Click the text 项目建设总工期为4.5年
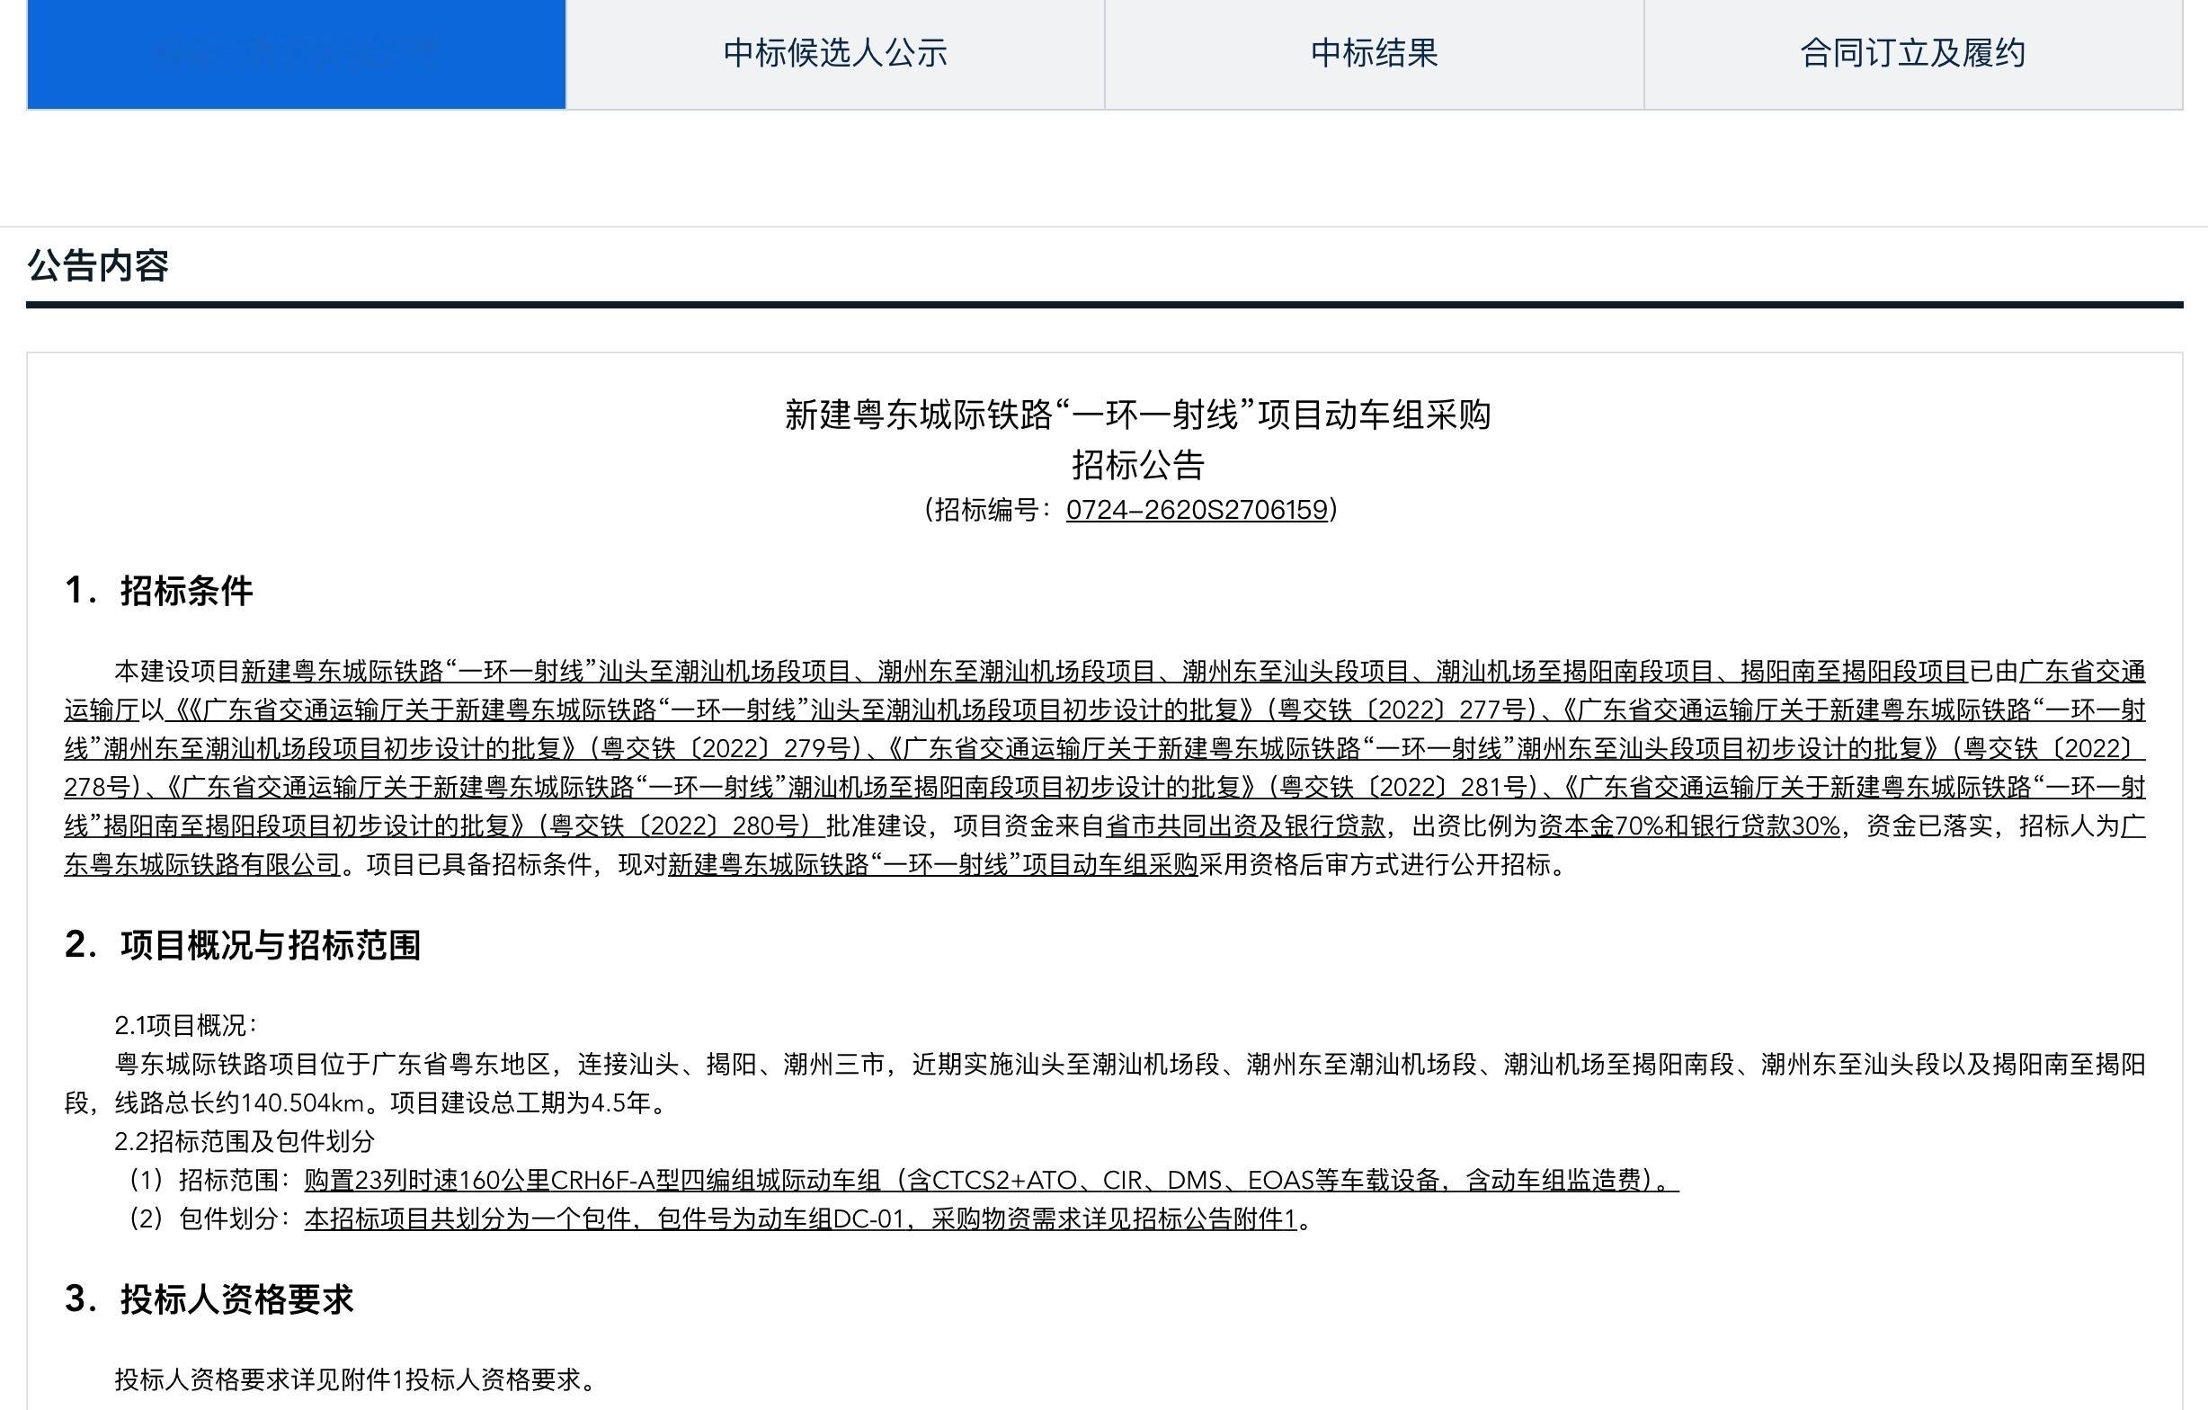 (x=520, y=1102)
